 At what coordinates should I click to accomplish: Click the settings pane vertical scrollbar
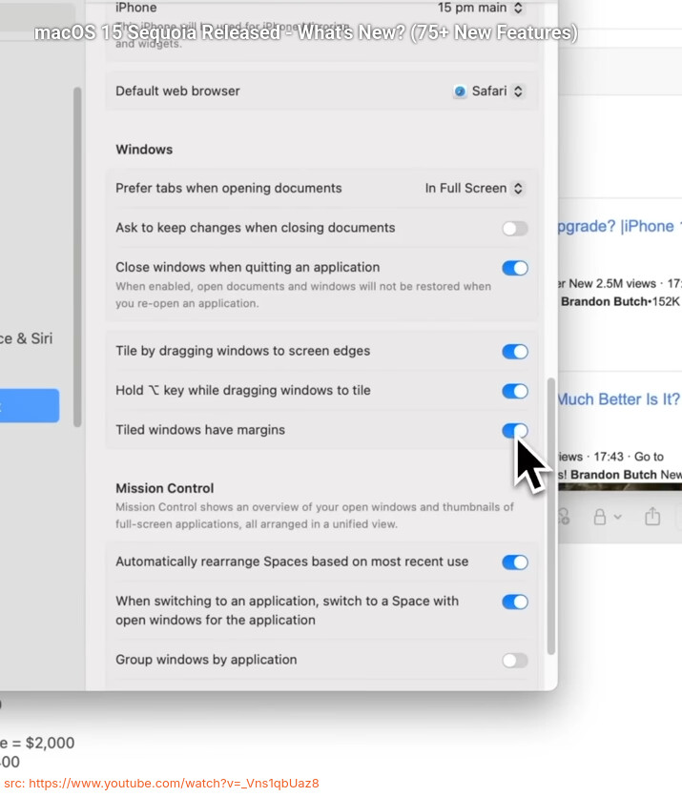[x=551, y=515]
